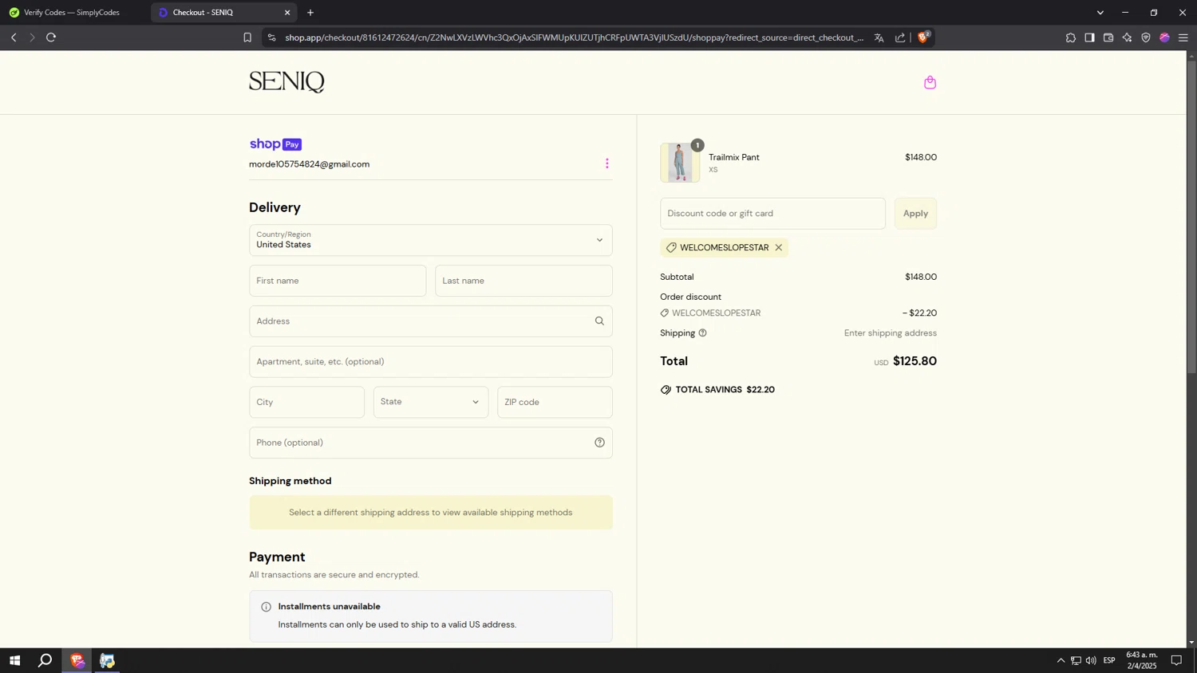Open the Windows Start menu
This screenshot has width=1197, height=673.
pos(14,660)
